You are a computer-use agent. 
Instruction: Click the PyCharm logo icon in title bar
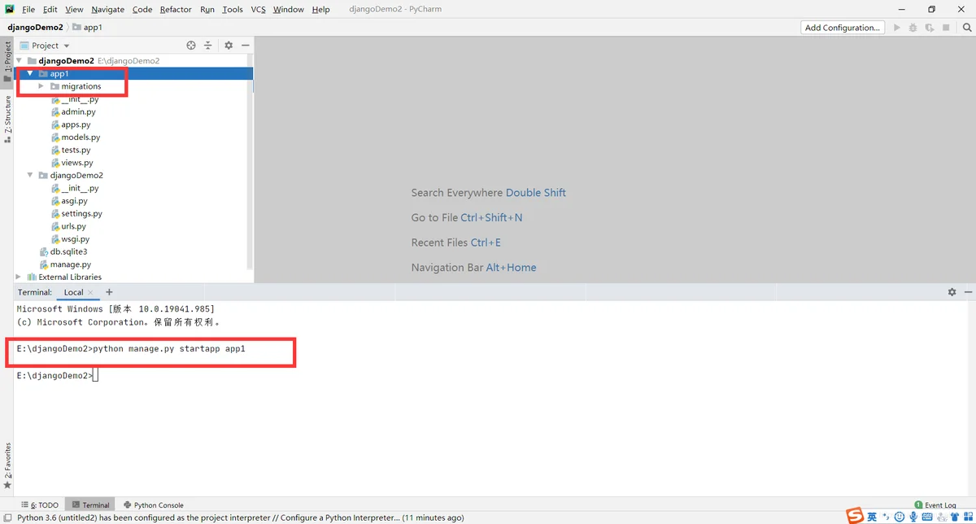(x=10, y=9)
